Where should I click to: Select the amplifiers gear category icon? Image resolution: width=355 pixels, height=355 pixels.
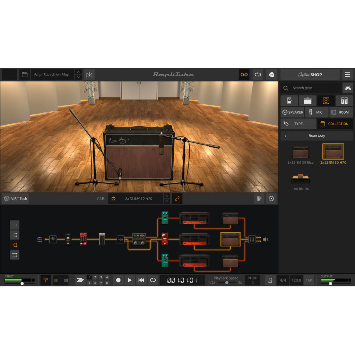pyautogui.click(x=307, y=101)
